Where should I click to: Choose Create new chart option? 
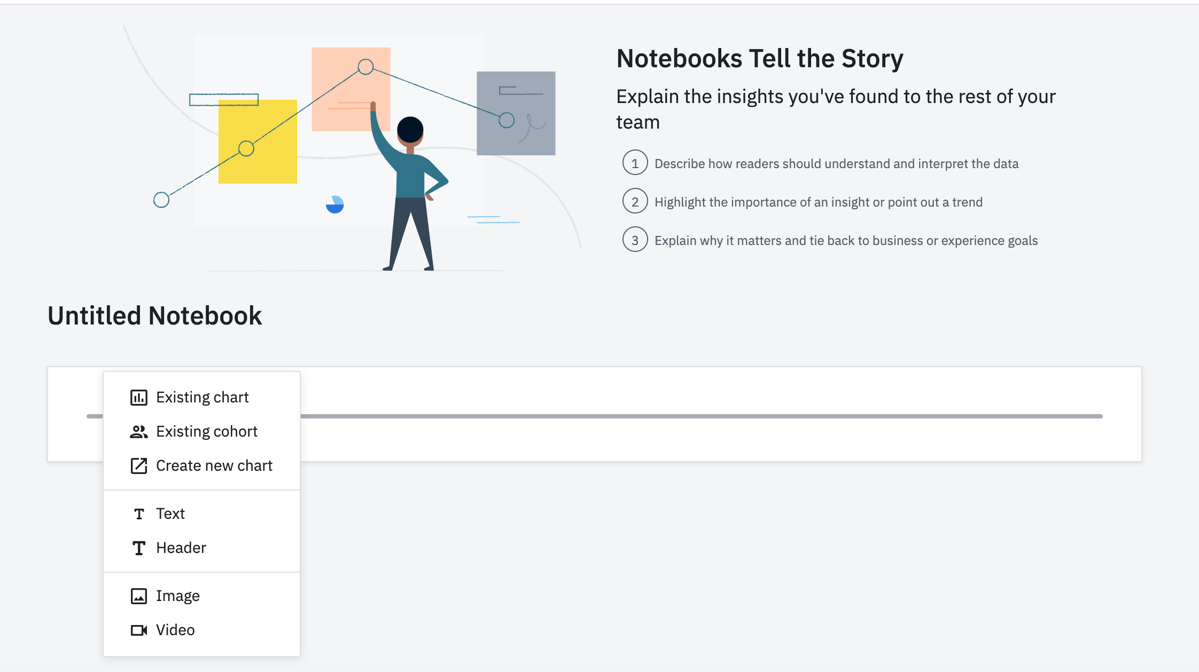coord(214,465)
